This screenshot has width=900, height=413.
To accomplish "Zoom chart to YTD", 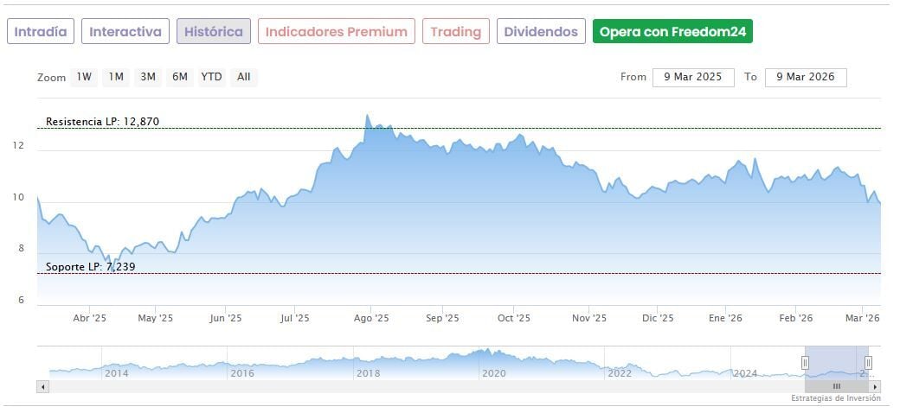I will coord(211,77).
